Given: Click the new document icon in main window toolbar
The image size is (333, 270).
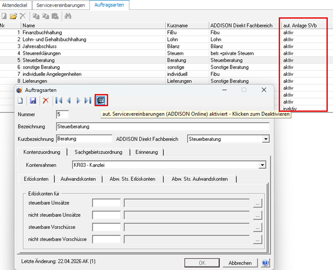Looking at the screenshot, I should pos(4,16).
